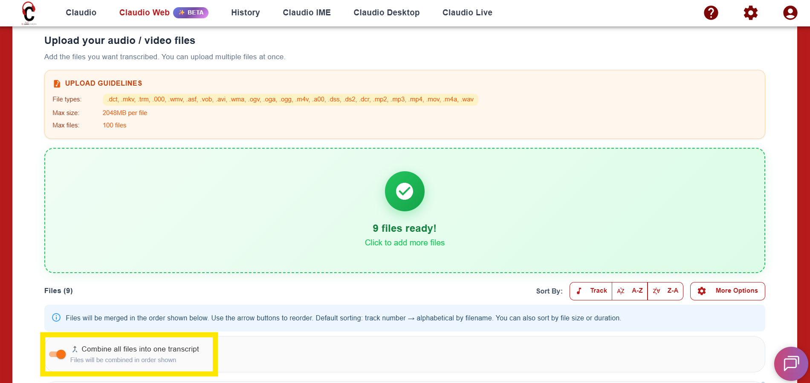Disable Combine all files into one transcript

coord(58,354)
